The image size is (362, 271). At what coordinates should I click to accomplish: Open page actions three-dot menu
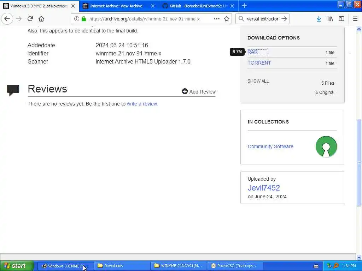217,19
